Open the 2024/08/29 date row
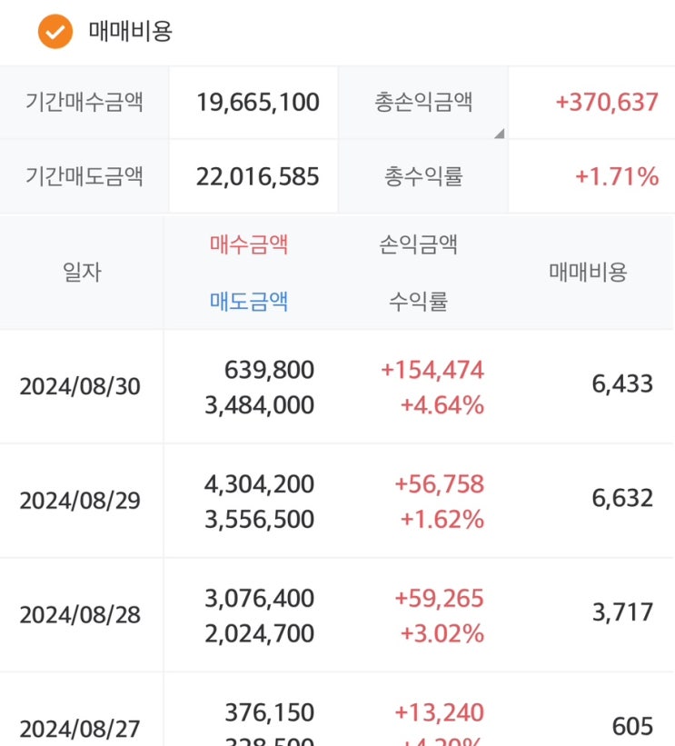Screen dimensions: 675x746 (80, 501)
